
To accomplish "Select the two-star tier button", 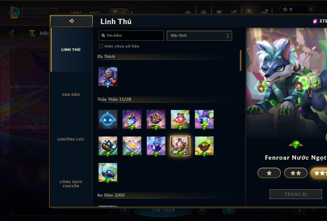I will point(296,173).
